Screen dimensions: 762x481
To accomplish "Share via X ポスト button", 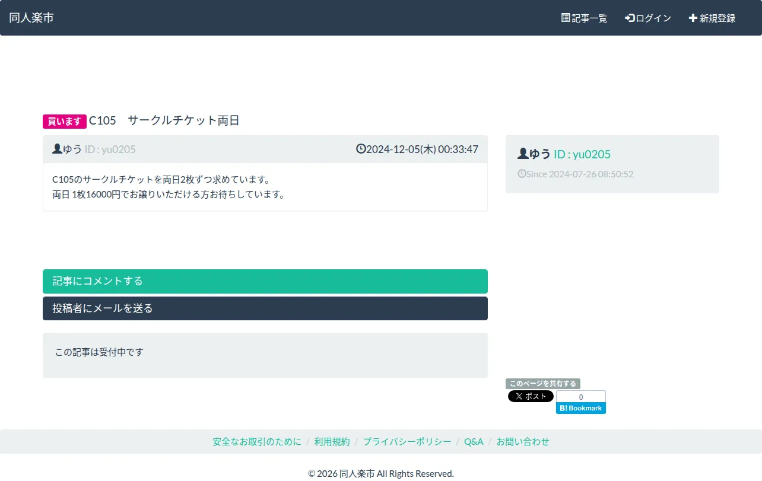I will pos(531,396).
